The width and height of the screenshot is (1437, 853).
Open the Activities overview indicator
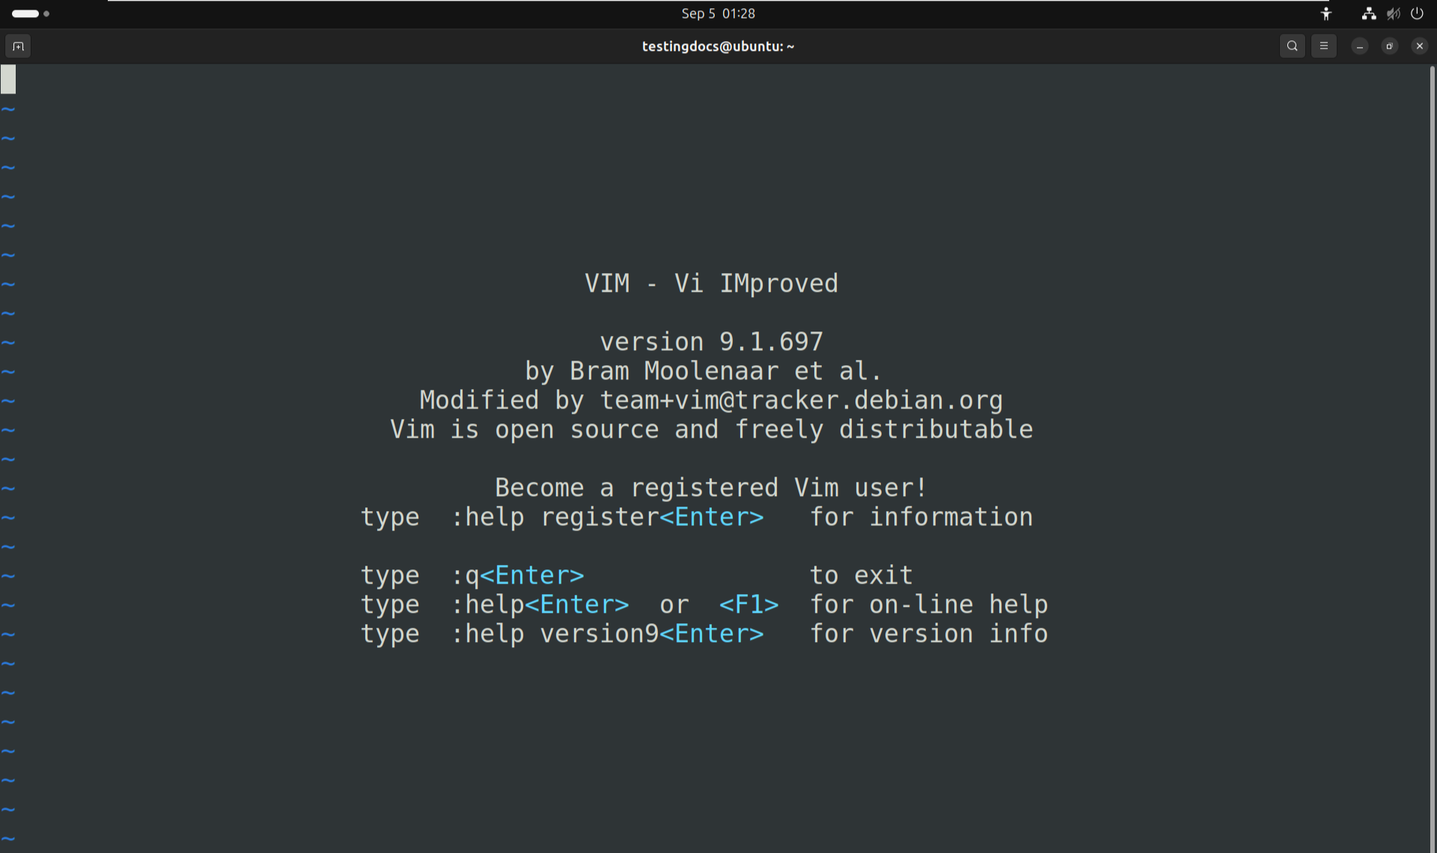[31, 13]
